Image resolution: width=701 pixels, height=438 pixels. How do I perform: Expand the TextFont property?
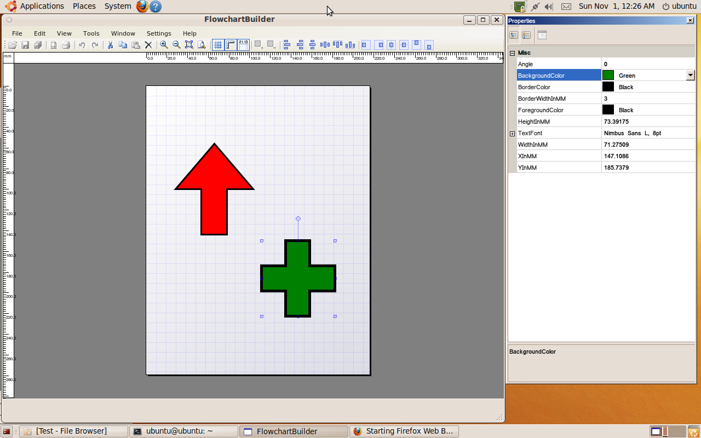513,134
